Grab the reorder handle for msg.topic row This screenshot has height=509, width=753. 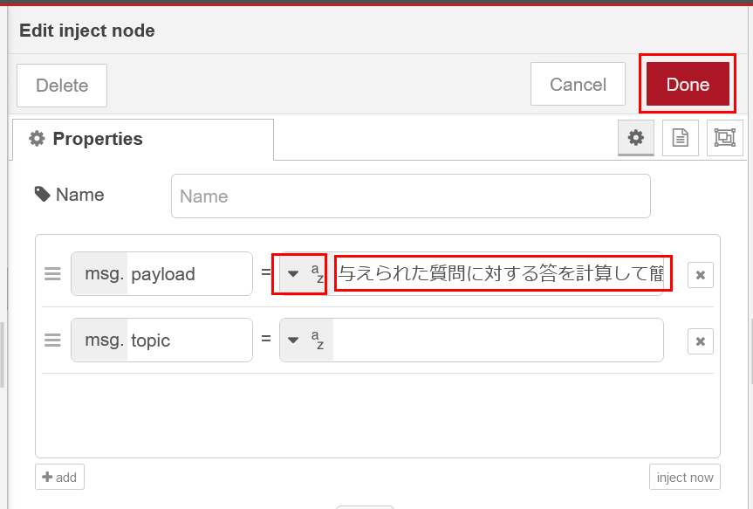[52, 340]
